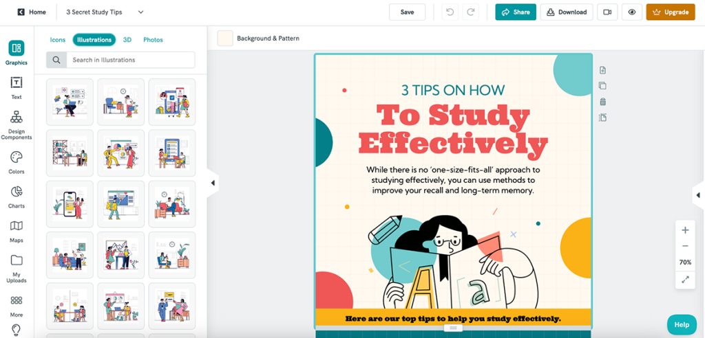Add a new page above canvas icon

pos(603,70)
